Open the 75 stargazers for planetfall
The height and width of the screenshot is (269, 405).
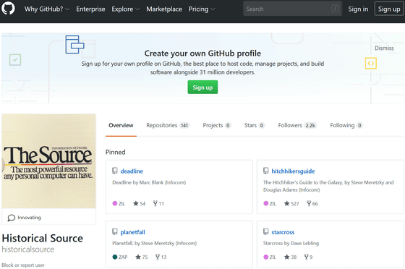(x=142, y=257)
